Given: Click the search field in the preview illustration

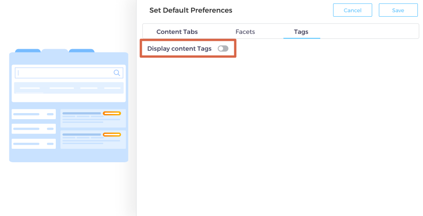Looking at the screenshot, I should [x=65, y=73].
